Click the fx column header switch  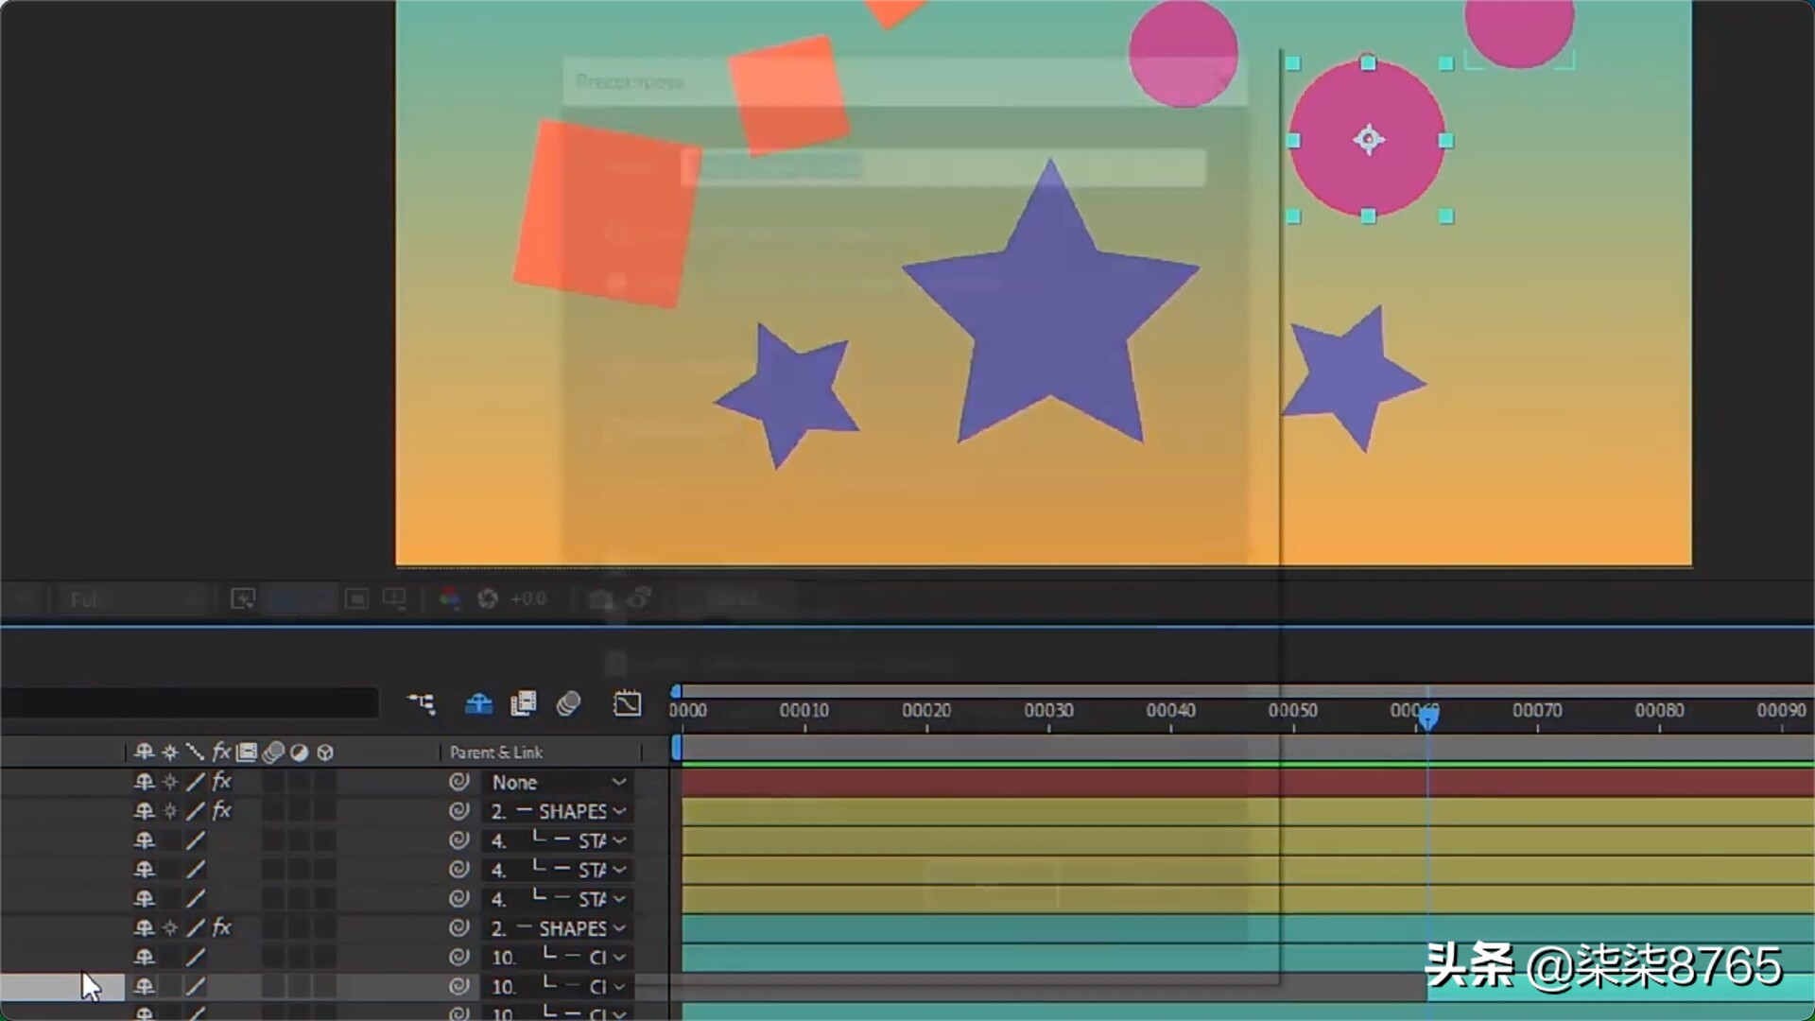[x=221, y=753]
